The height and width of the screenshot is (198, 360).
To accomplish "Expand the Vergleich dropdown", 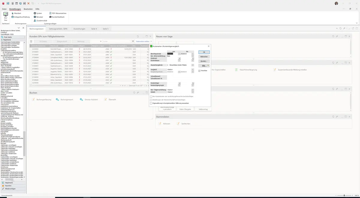I will (x=193, y=69).
